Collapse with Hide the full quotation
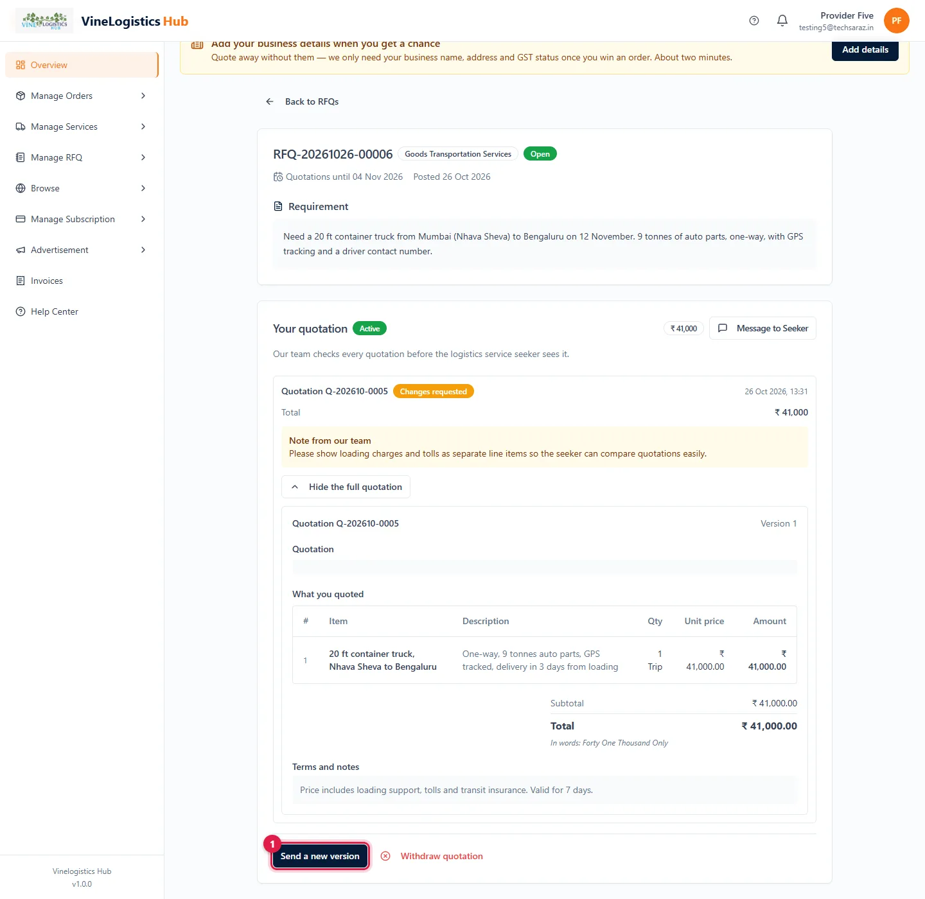925x899 pixels. [346, 487]
